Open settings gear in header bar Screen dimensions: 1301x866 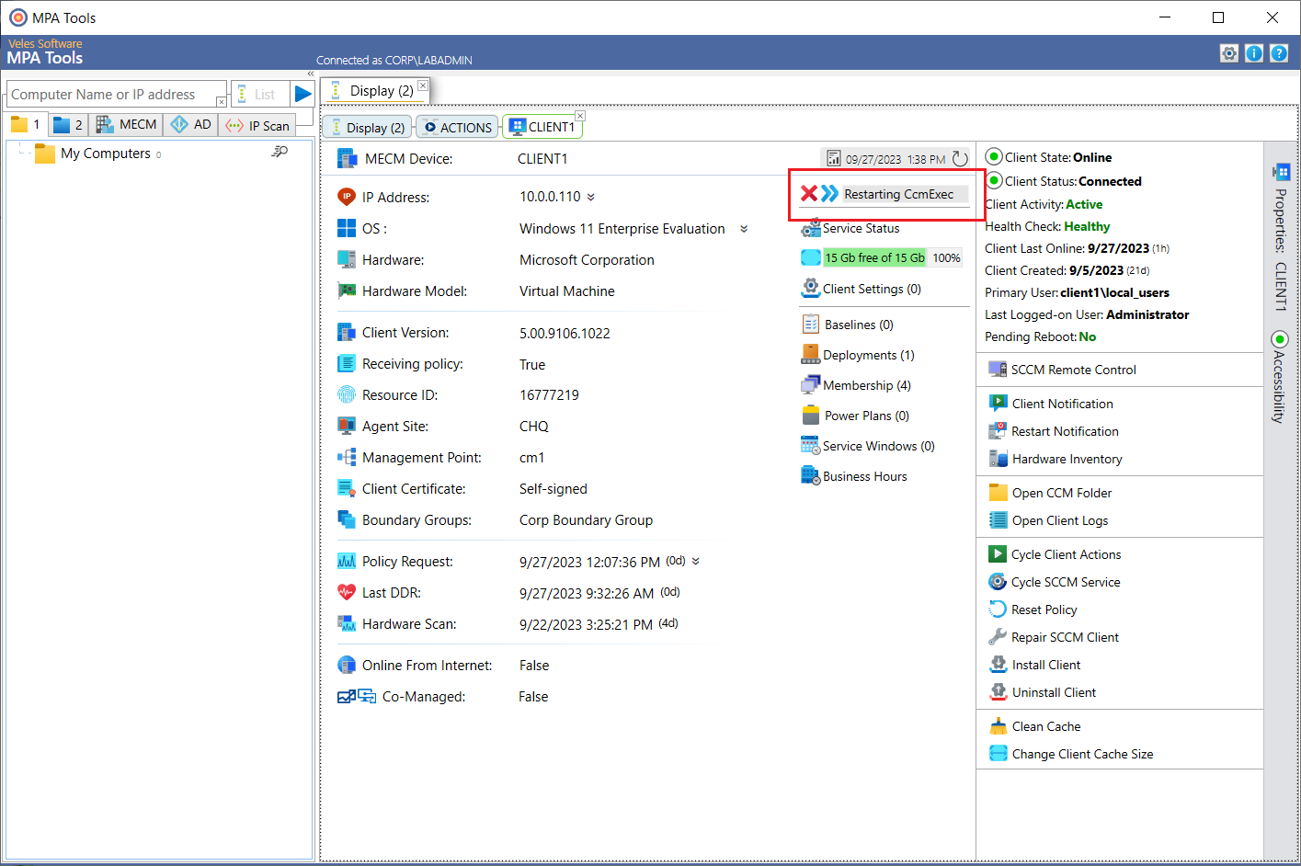pos(1229,53)
